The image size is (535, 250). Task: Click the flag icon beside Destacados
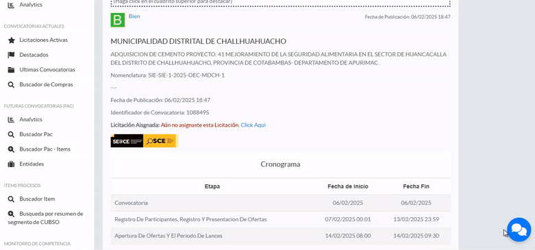point(11,55)
